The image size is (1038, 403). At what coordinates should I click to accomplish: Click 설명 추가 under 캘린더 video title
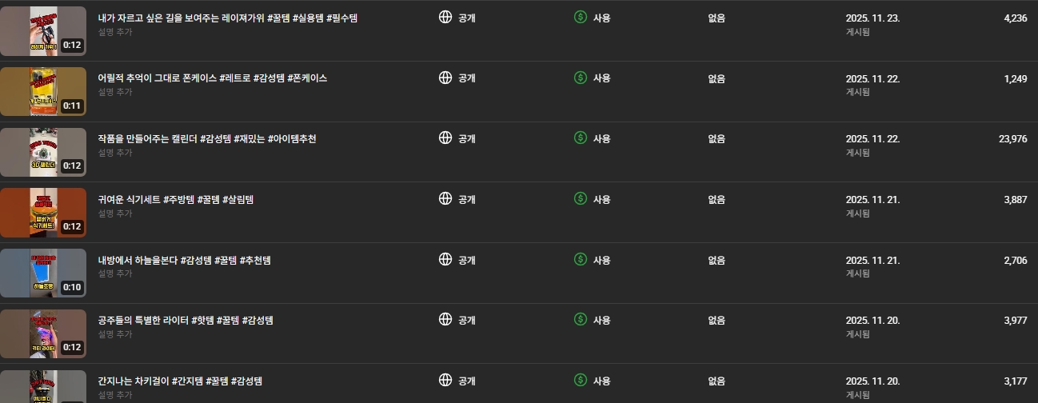[x=115, y=153]
